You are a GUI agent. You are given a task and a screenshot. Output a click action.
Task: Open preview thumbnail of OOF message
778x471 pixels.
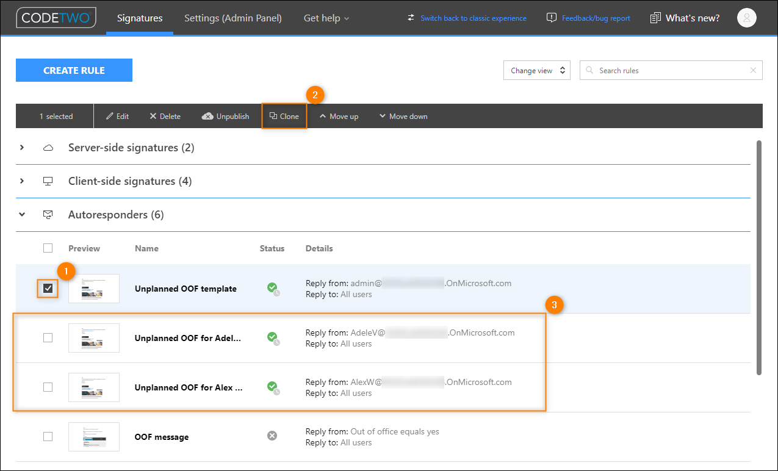tap(94, 437)
